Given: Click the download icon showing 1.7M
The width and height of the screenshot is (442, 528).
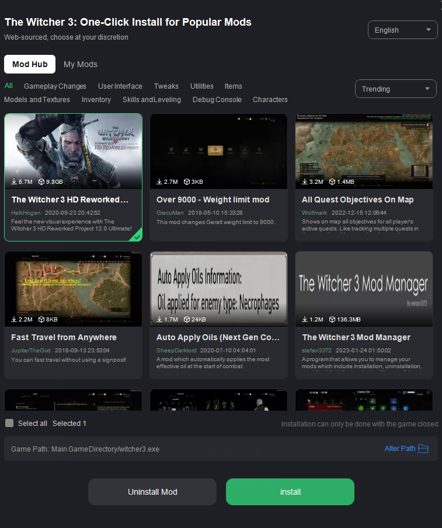Looking at the screenshot, I should click(x=159, y=319).
